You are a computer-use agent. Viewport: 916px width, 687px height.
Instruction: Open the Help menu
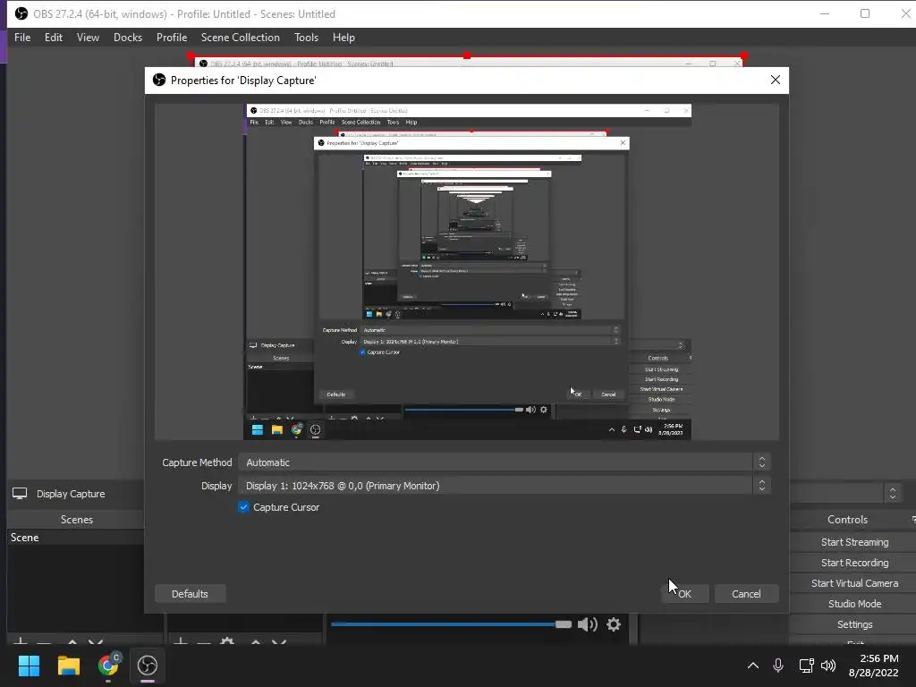point(343,38)
